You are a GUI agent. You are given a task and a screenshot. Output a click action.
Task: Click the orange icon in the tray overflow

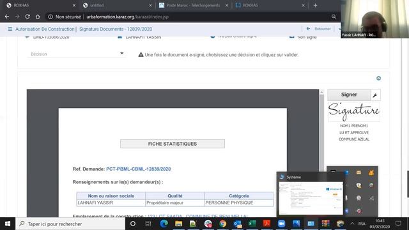click(x=371, y=172)
